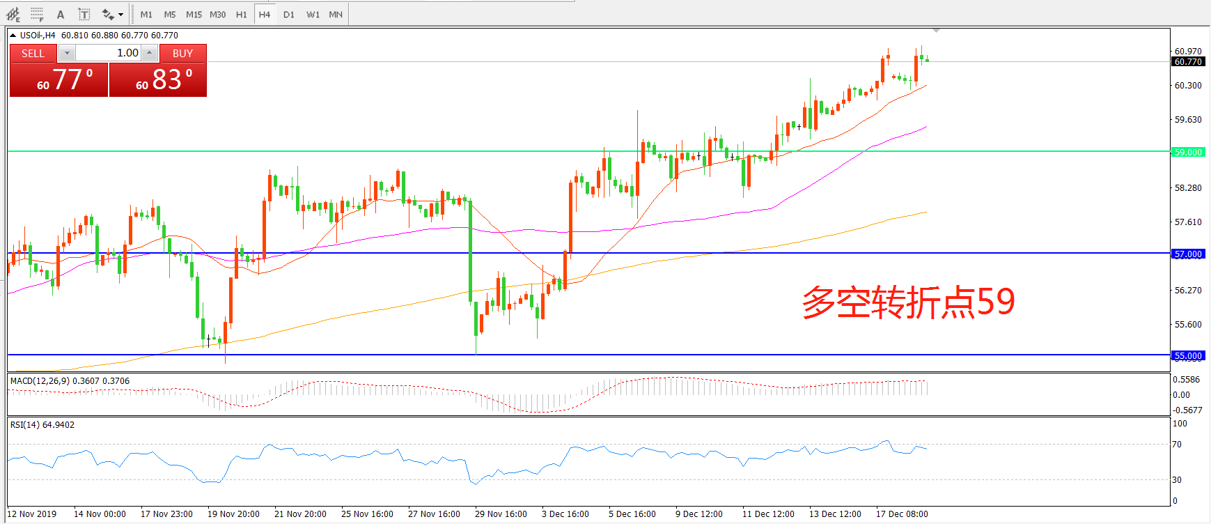Toggle the M1 timeframe
This screenshot has width=1211, height=524.
coord(146,14)
